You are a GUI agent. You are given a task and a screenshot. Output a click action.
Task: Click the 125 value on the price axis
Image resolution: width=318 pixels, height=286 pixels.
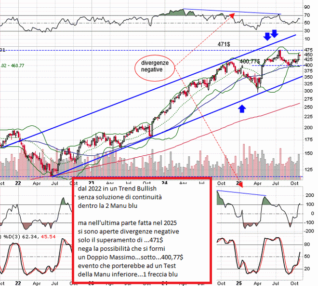(x=307, y=169)
